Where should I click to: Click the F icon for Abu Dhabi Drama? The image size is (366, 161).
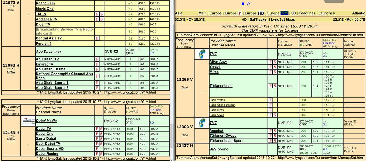pos(97,69)
